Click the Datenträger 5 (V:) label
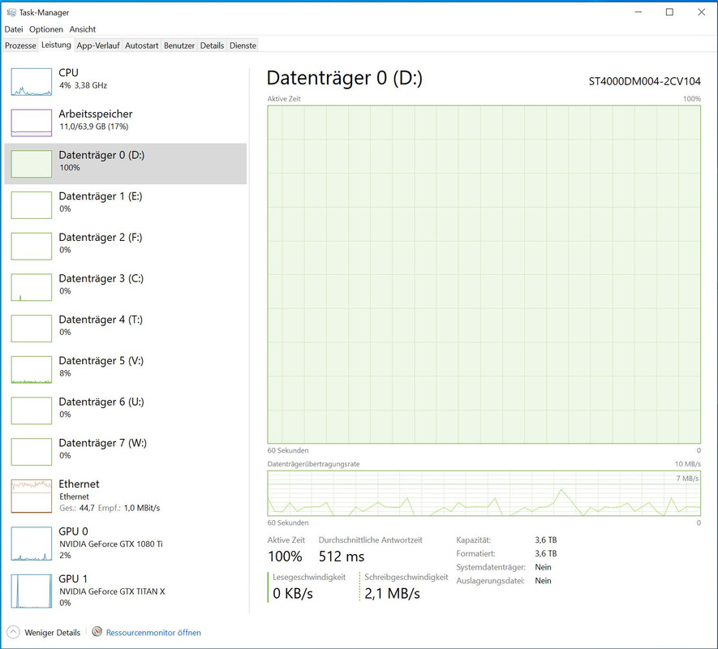 click(101, 361)
